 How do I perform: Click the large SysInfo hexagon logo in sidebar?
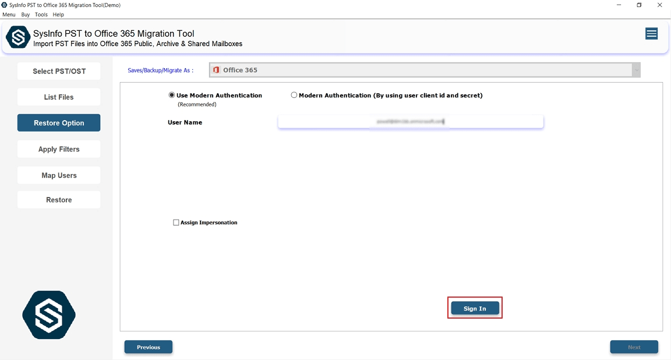[x=49, y=315]
